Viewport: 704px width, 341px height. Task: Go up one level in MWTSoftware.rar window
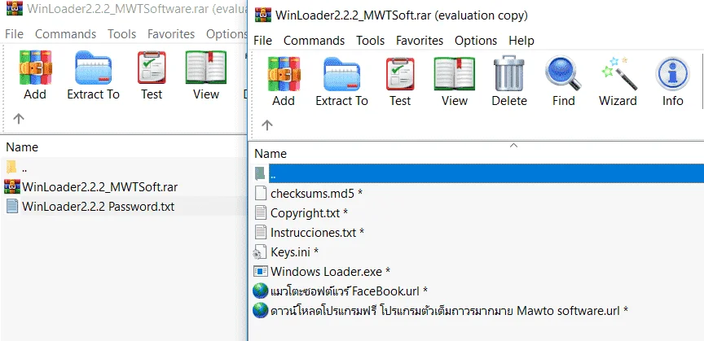[19, 119]
